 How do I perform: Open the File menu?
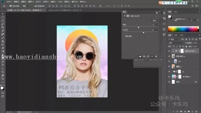[9, 2]
